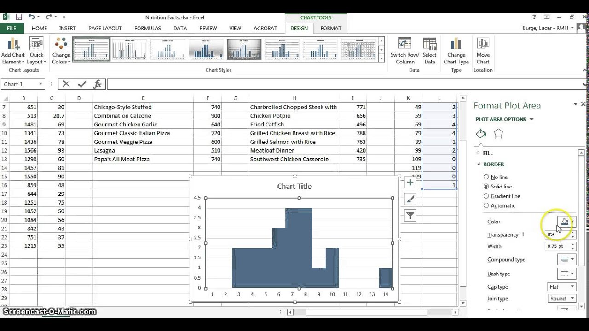The height and width of the screenshot is (331, 589).
Task: Click the Undo arrow in title bar
Action: (x=32, y=17)
